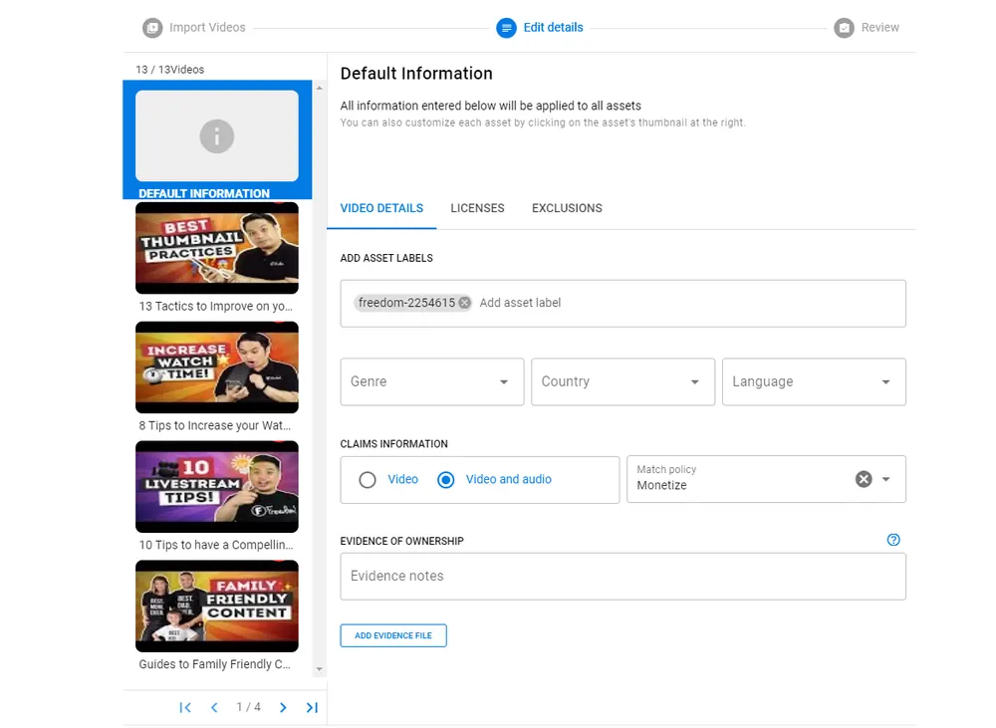Select the Best Thumbnail Practices video thumbnail

216,248
